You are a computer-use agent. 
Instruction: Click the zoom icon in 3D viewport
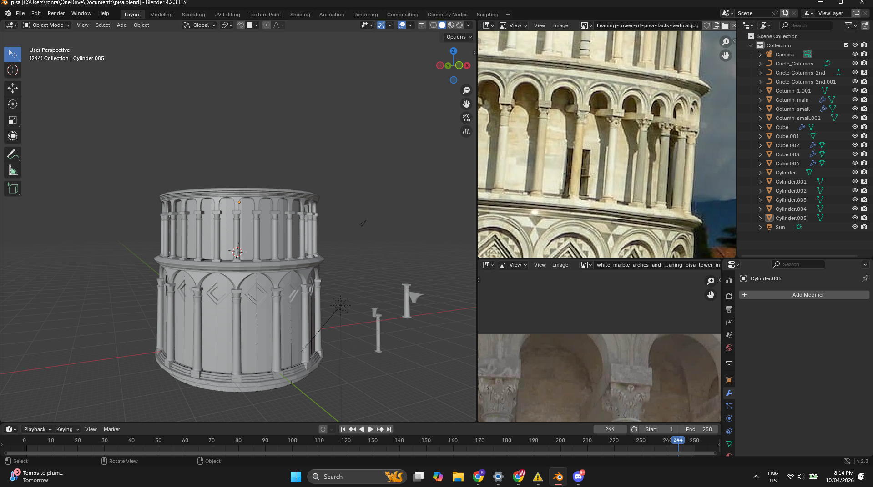pyautogui.click(x=466, y=90)
